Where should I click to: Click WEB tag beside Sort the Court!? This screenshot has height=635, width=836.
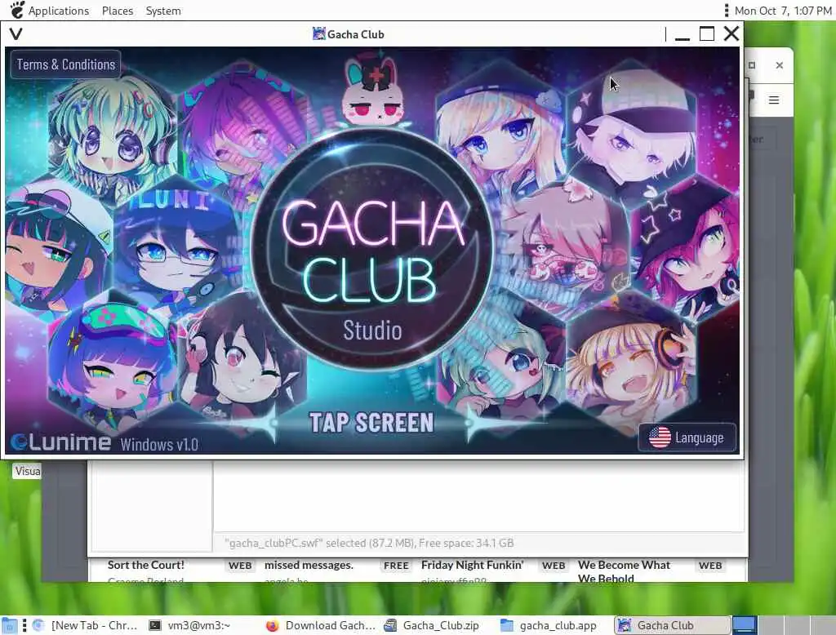pos(240,565)
